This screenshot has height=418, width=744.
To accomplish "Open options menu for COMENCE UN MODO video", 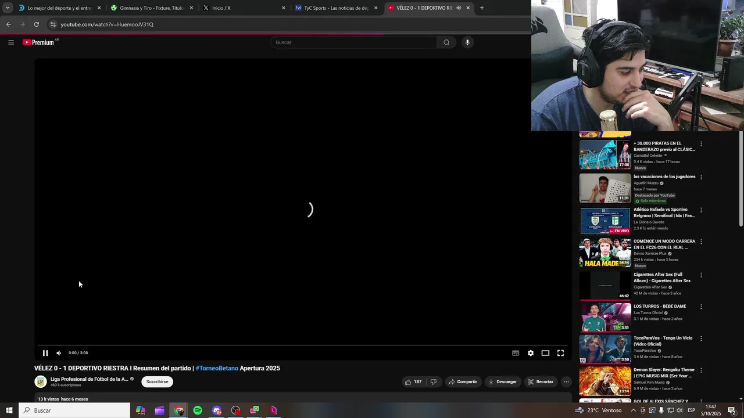I will tap(701, 242).
